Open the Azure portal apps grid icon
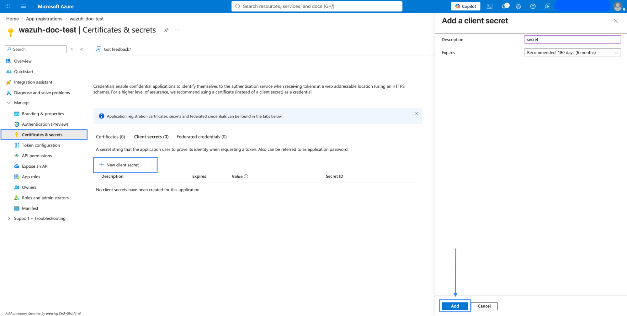The height and width of the screenshot is (316, 627). pos(8,6)
